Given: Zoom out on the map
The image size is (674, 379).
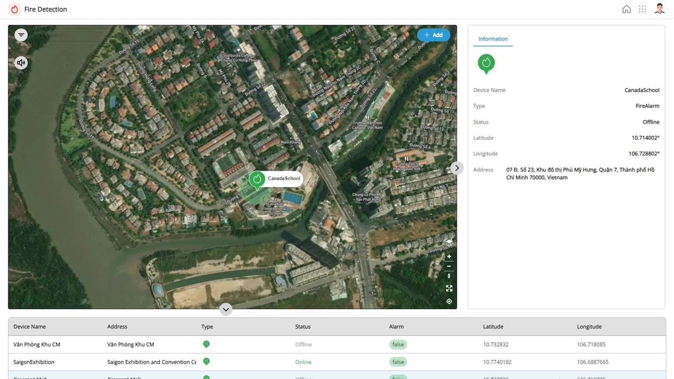Looking at the screenshot, I should 449,266.
